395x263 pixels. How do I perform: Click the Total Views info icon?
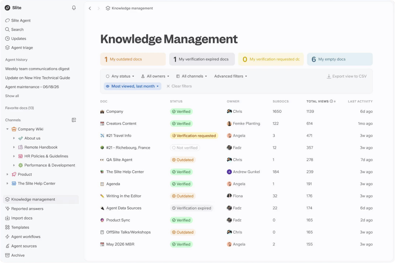click(331, 101)
